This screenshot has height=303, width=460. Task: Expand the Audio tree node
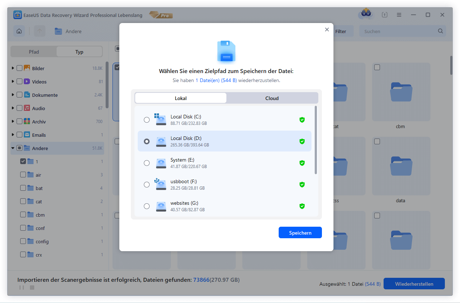[13, 108]
